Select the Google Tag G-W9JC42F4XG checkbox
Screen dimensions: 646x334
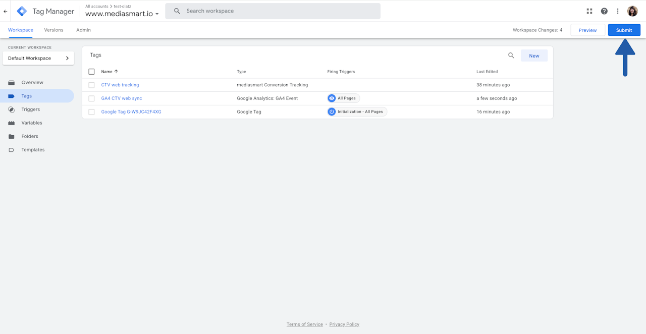(91, 112)
